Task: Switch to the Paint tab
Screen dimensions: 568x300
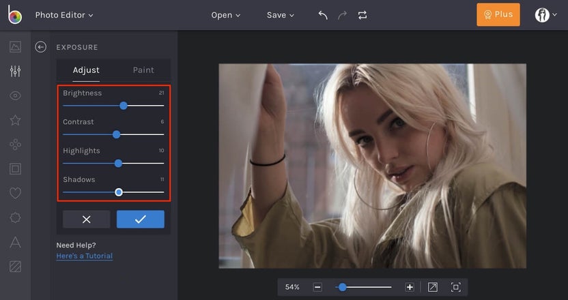Action: [143, 70]
